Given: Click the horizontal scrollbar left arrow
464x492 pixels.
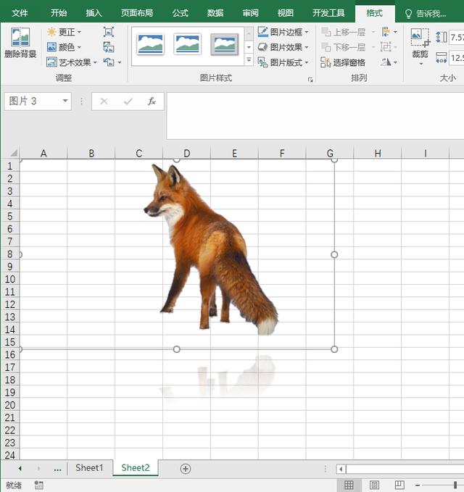Looking at the screenshot, I should pyautogui.click(x=341, y=469).
